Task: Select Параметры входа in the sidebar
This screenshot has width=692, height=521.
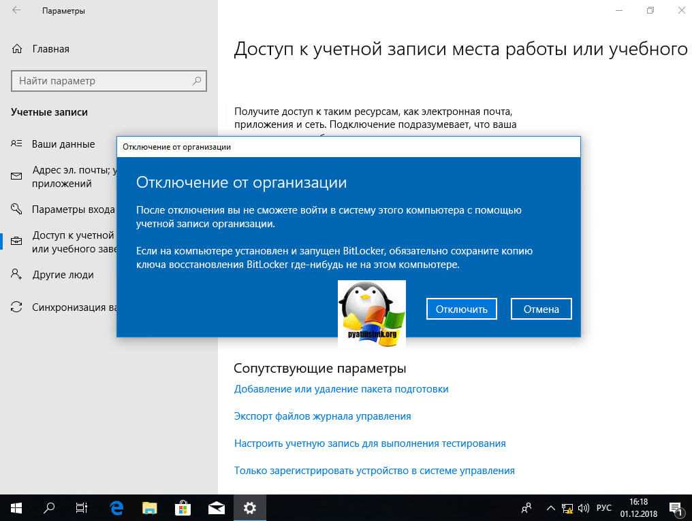Action: coord(72,209)
